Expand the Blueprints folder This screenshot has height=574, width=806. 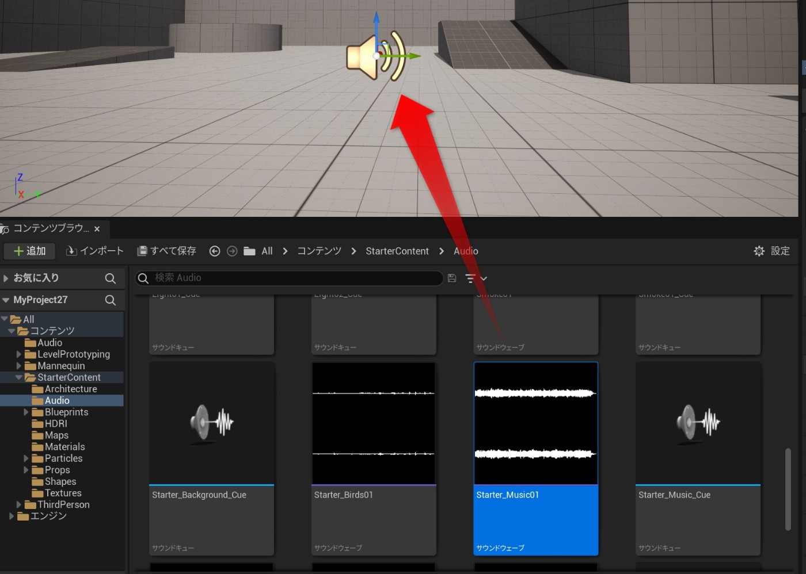click(x=26, y=412)
